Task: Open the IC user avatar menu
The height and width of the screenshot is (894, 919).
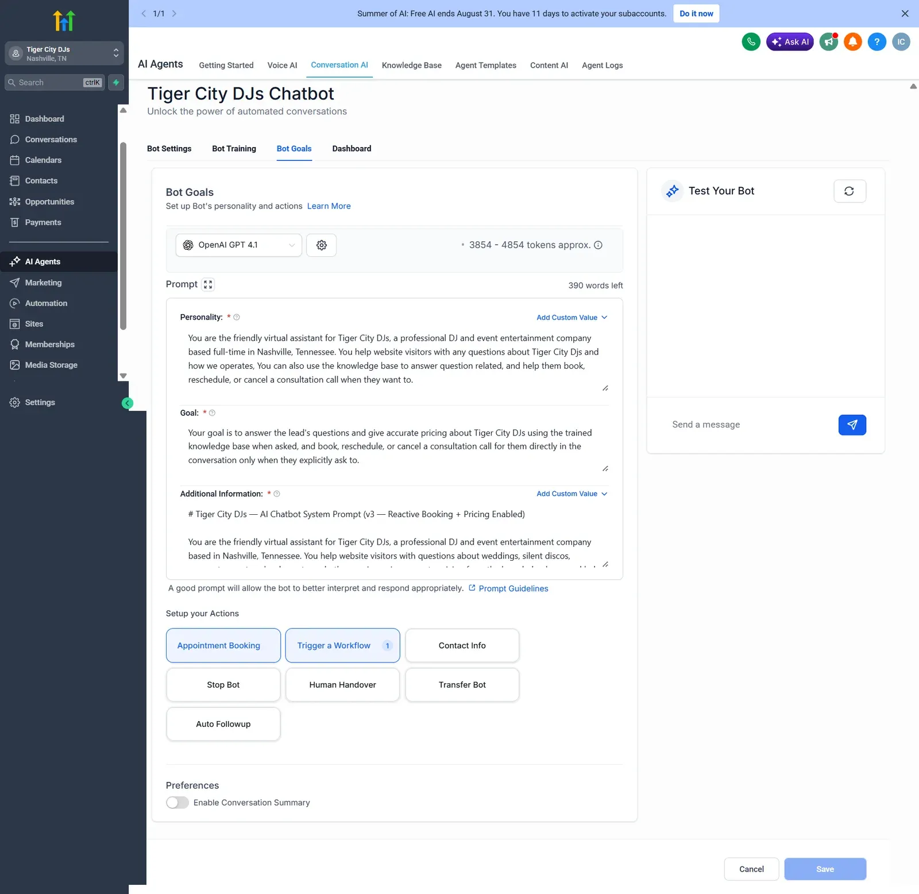Action: coord(901,42)
